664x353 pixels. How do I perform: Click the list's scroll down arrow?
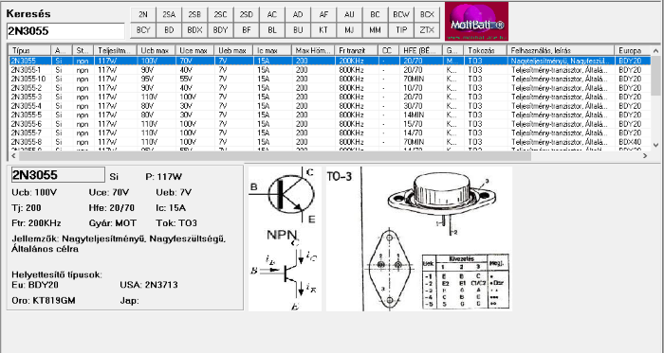pyautogui.click(x=656, y=145)
